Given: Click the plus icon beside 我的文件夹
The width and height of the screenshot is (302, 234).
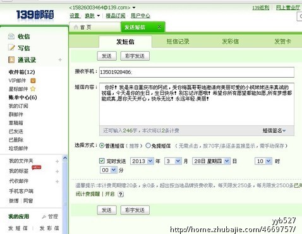Looking at the screenshot, I should coord(57,161).
